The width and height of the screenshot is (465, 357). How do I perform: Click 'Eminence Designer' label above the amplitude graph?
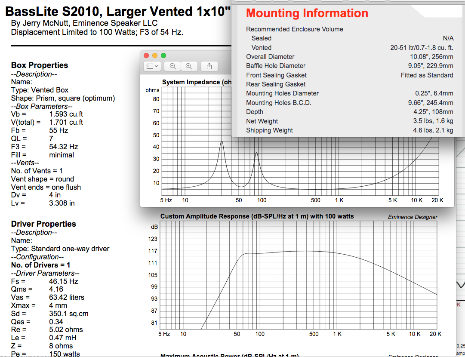(413, 217)
